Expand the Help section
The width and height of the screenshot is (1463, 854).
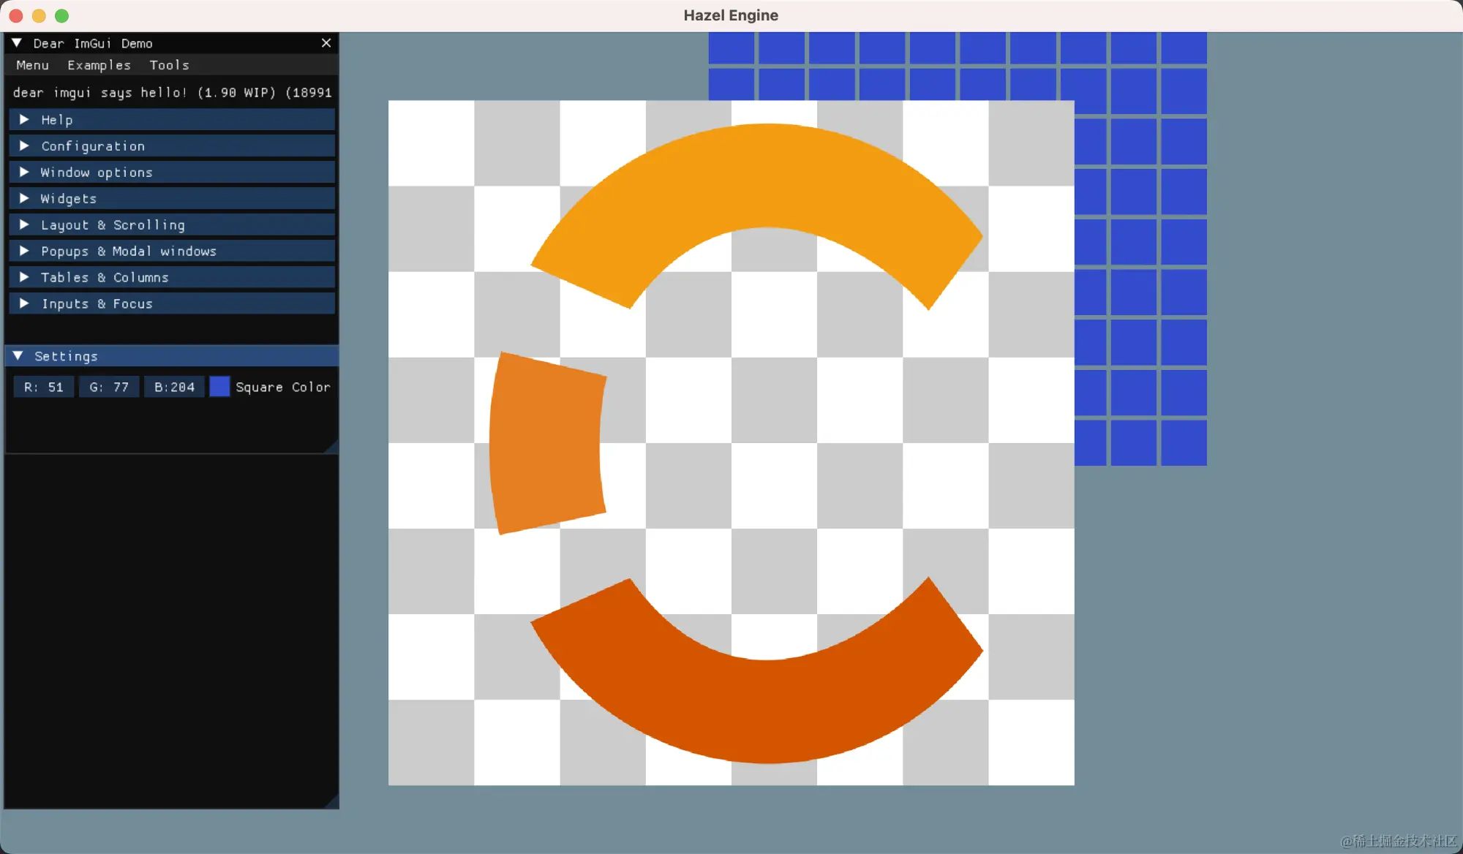tap(172, 120)
